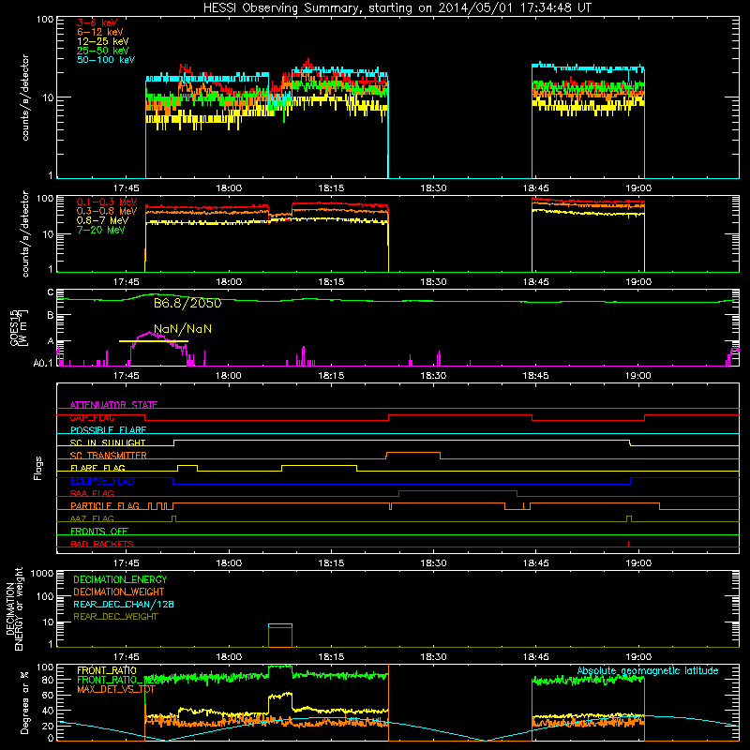Select the orange 6-12 keV legend label
The image size is (750, 750).
click(x=100, y=32)
